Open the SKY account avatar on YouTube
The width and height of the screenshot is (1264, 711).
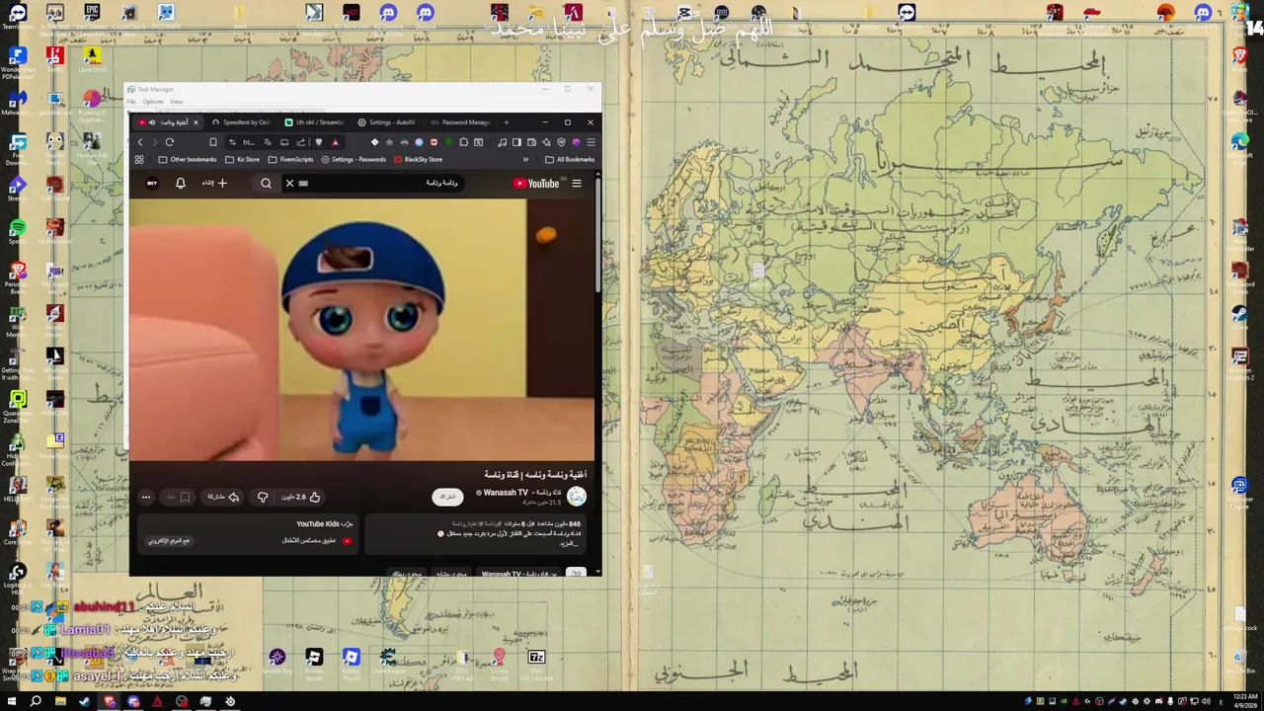[x=152, y=183]
